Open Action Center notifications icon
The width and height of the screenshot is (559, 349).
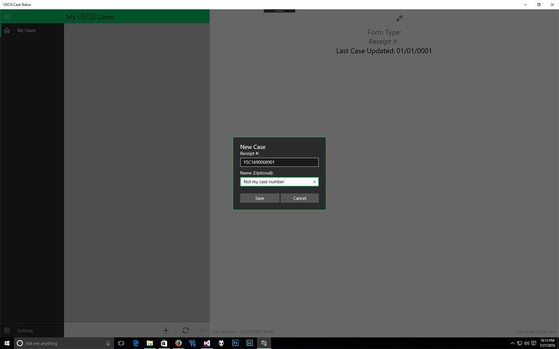click(x=534, y=343)
